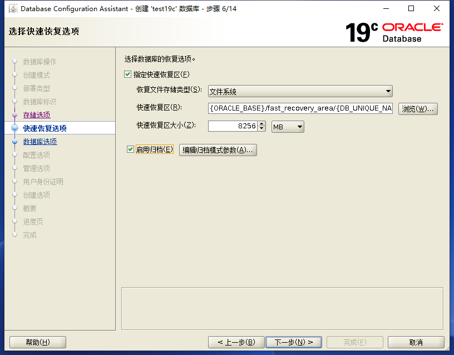Screen dimensions: 454x355
Task: Click 配置选项 step label
Action: (37, 155)
